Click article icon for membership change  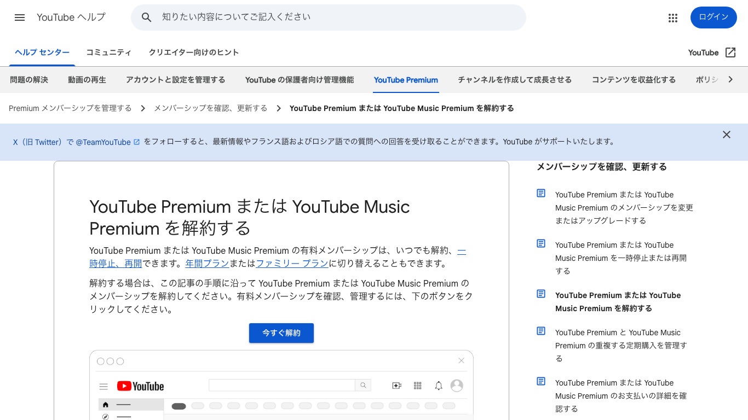[x=541, y=194]
